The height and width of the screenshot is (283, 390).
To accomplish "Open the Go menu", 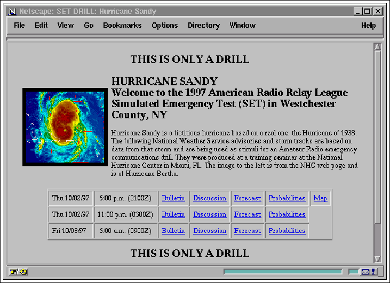I will pos(89,26).
